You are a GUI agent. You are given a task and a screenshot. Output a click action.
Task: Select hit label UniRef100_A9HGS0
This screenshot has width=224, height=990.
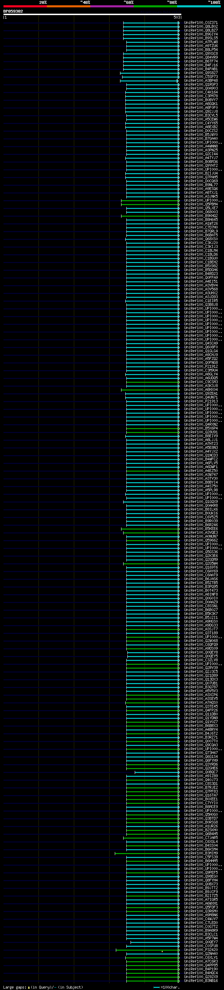tap(201, 622)
